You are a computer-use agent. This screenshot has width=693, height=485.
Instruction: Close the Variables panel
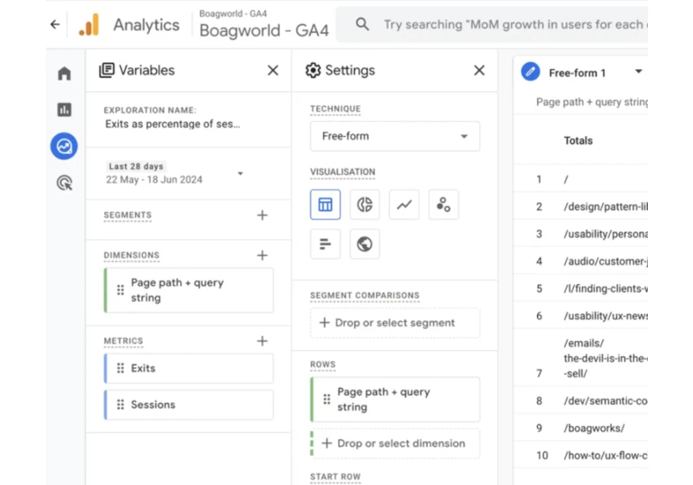[273, 70]
